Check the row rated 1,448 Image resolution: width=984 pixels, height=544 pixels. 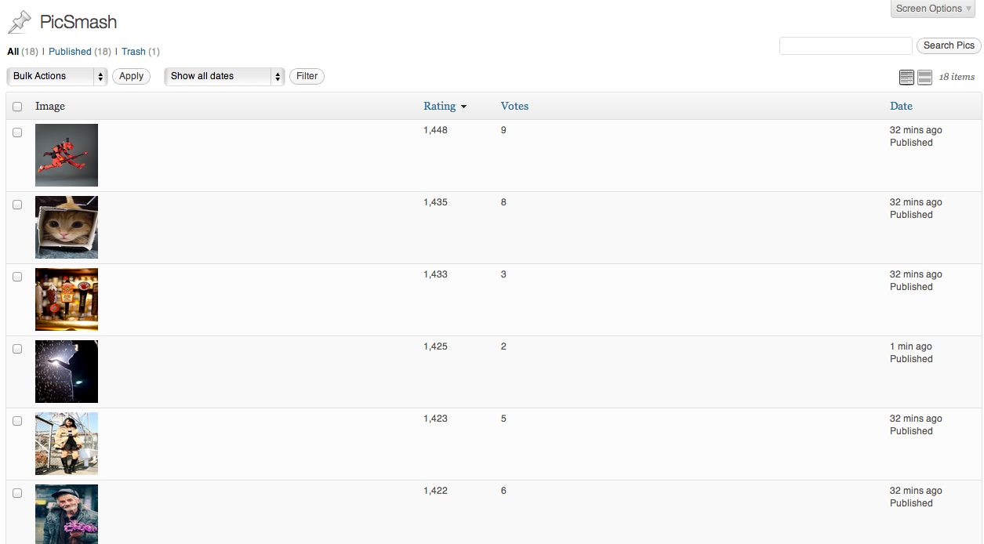pyautogui.click(x=17, y=132)
